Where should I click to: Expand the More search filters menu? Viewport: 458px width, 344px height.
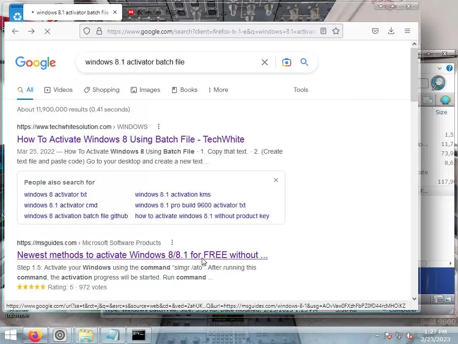218,90
